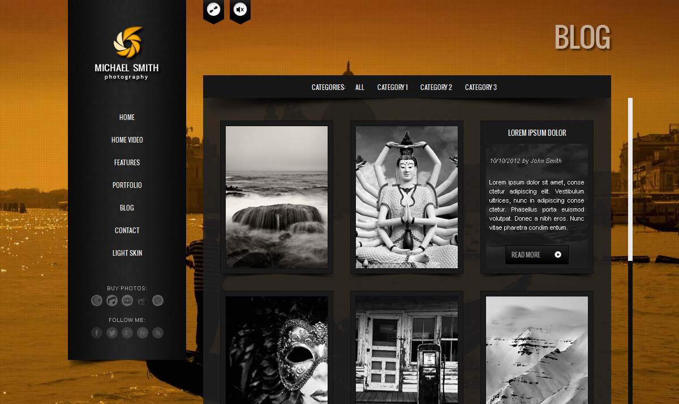The height and width of the screenshot is (404, 679).
Task: Click the Lorem Ipsum Dolor post title
Action: [x=537, y=133]
